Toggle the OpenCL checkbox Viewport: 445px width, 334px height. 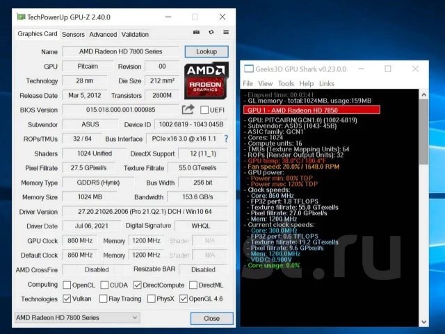pyautogui.click(x=67, y=285)
